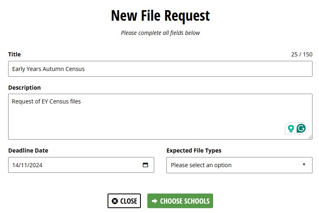This screenshot has height=213, width=319.
Task: Select the Deadline Date field showing 14/11/2024
Action: pos(73,165)
